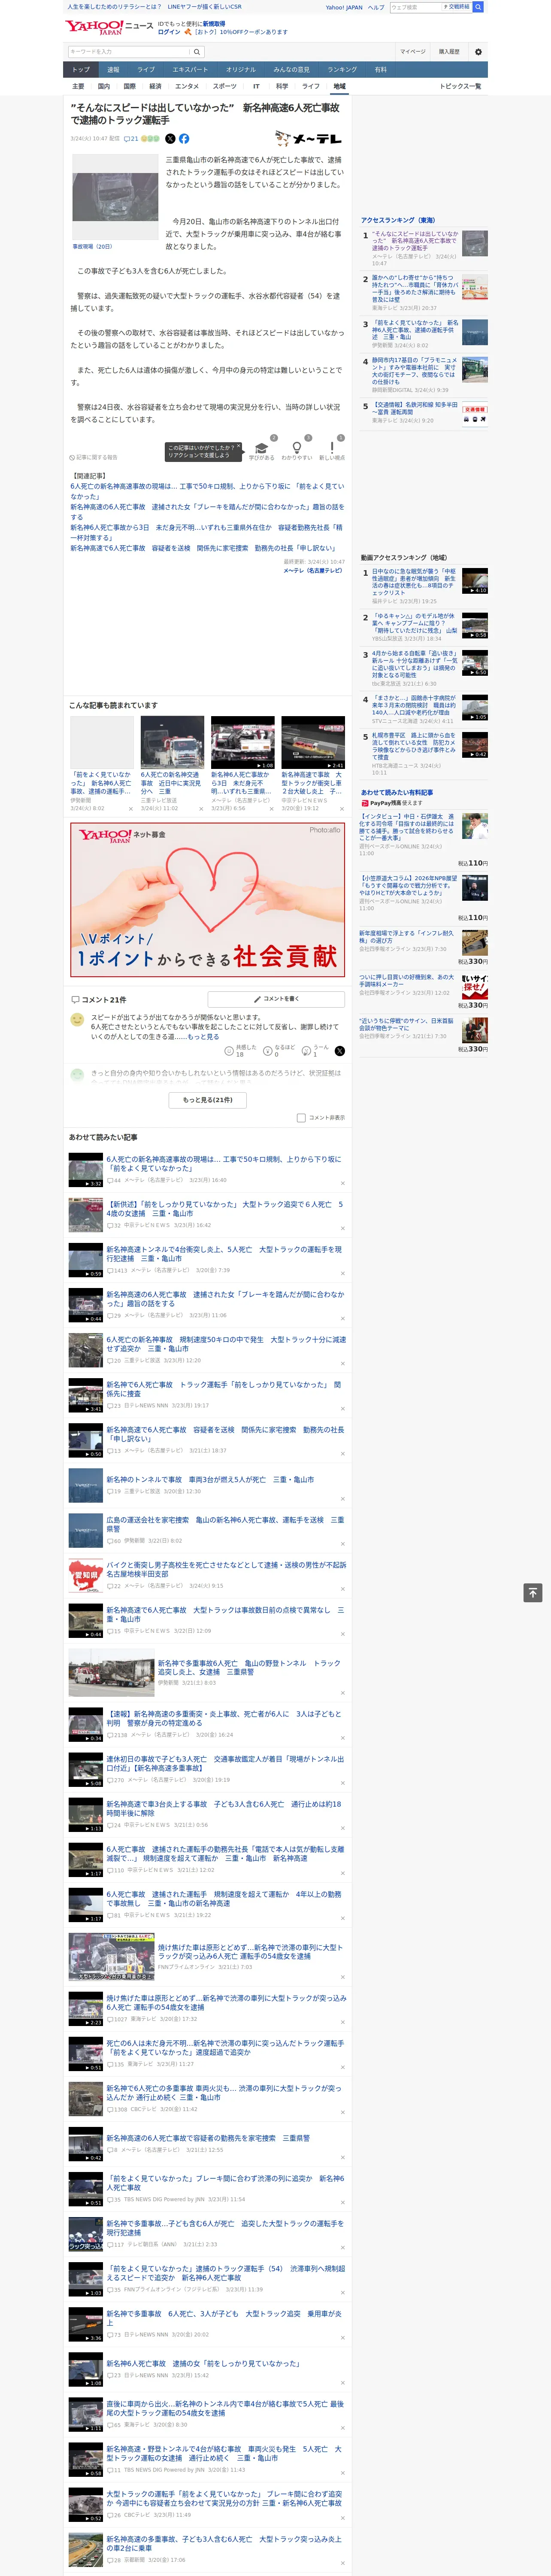Open the Yahoo ネット募金 社会貢献 banner
This screenshot has height=2576, width=551.
point(208,900)
